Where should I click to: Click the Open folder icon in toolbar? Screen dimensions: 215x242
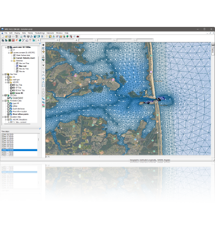click(6, 37)
